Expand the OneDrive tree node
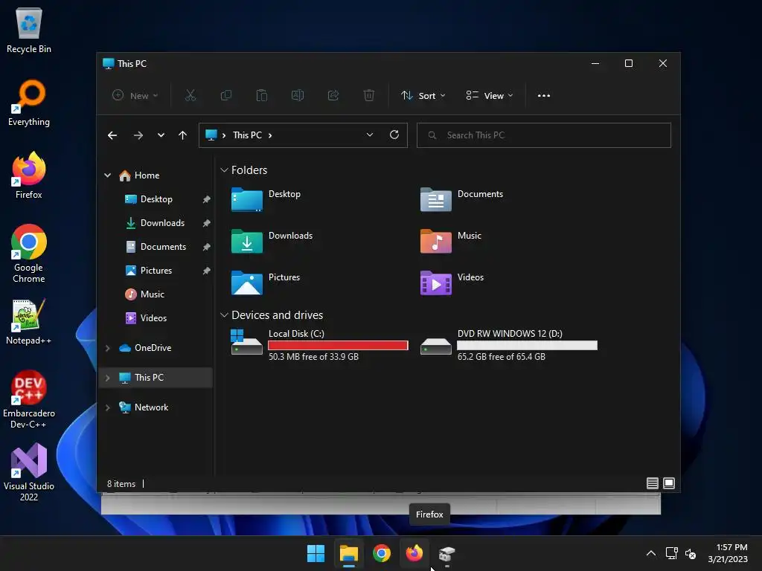 click(107, 348)
